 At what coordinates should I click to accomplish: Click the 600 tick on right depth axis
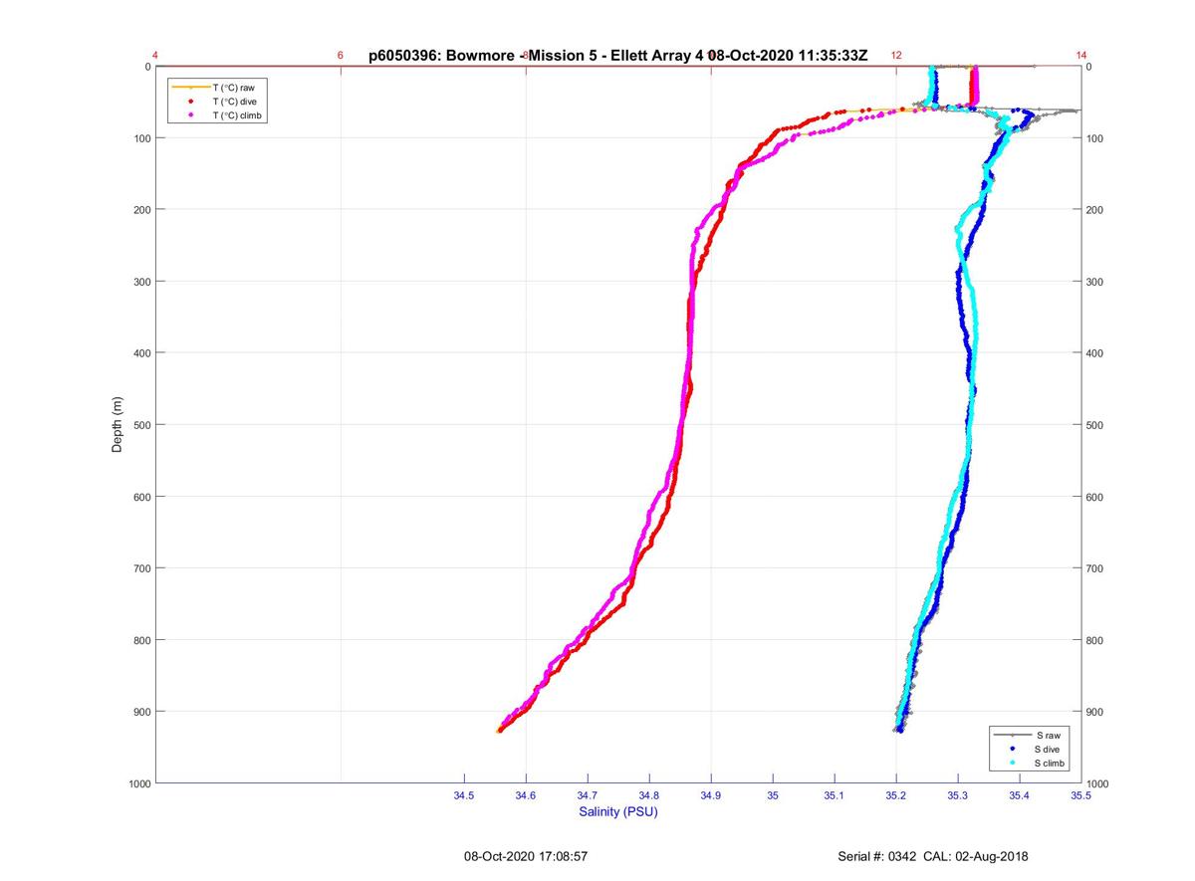click(1095, 497)
